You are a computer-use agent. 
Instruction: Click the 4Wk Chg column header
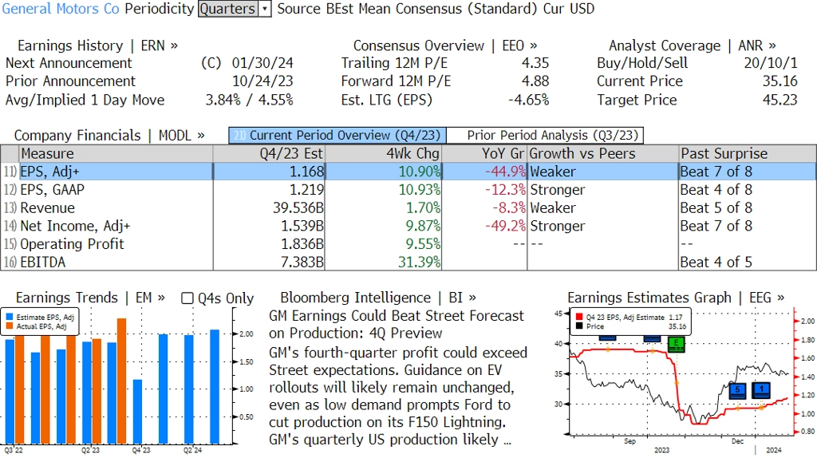(384, 154)
